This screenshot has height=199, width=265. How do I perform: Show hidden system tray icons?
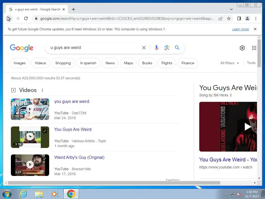point(226,194)
